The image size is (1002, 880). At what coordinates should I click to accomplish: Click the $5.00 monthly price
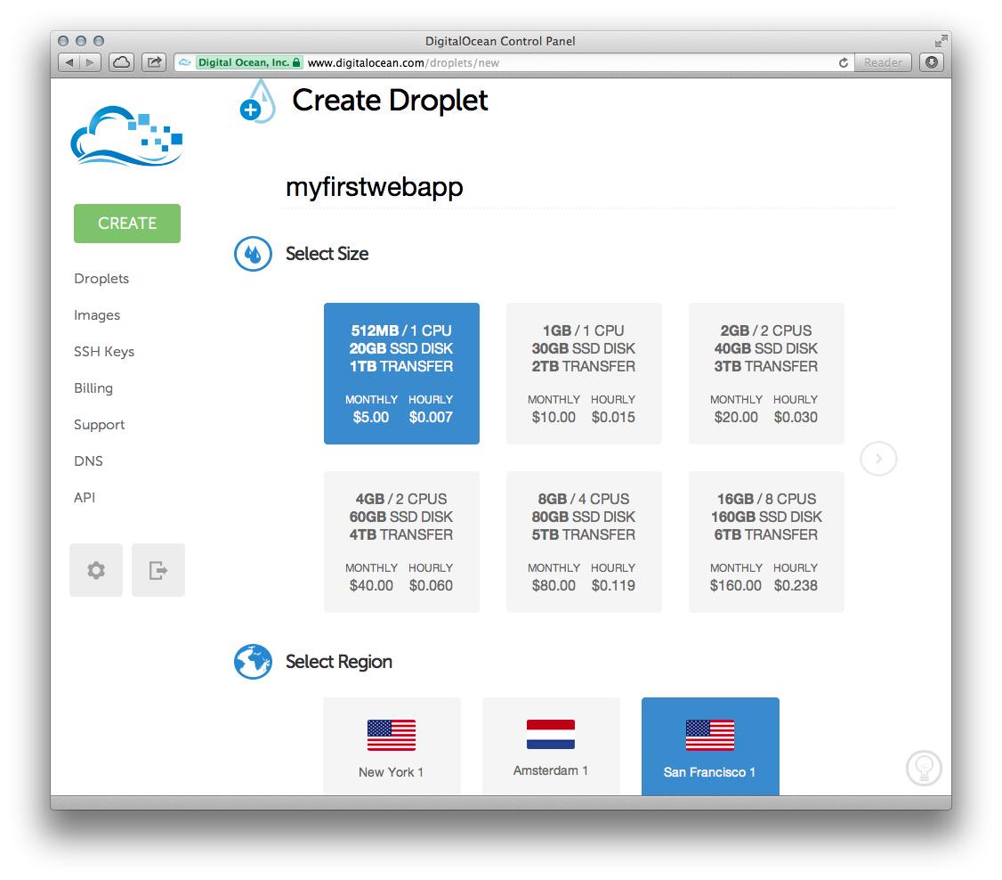[x=371, y=418]
